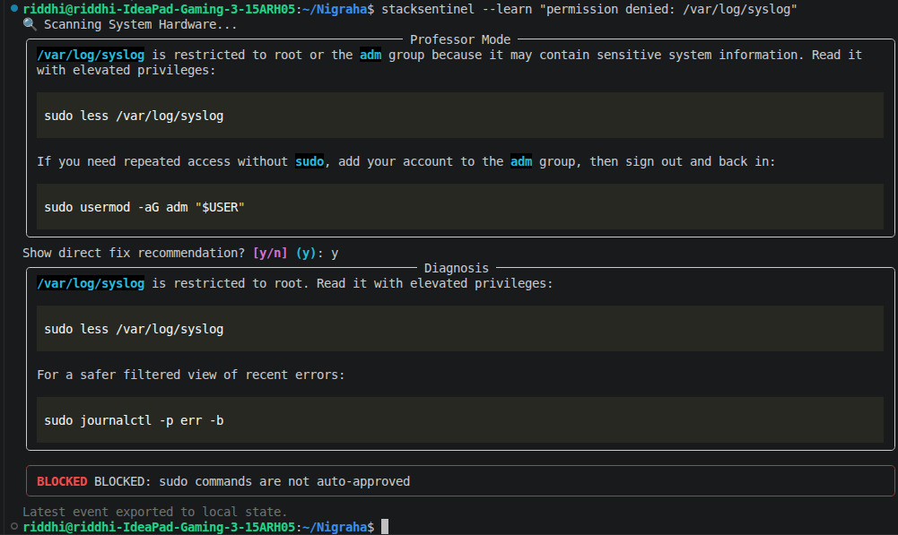Click the terminal cursor block after the prompt
The height and width of the screenshot is (535, 898).
coord(385,526)
